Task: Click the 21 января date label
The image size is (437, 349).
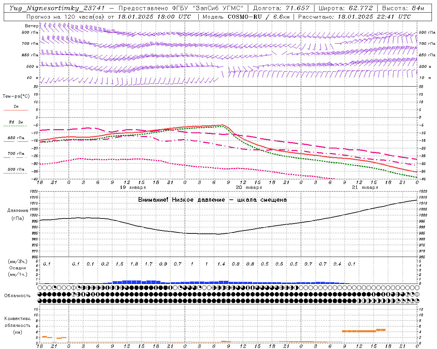Action: pos(365,187)
